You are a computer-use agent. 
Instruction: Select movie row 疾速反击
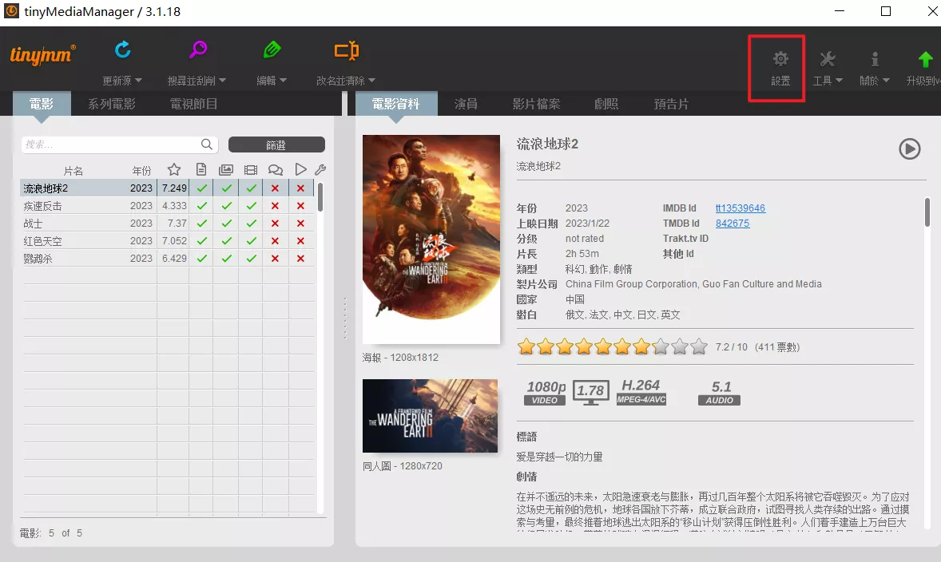167,206
